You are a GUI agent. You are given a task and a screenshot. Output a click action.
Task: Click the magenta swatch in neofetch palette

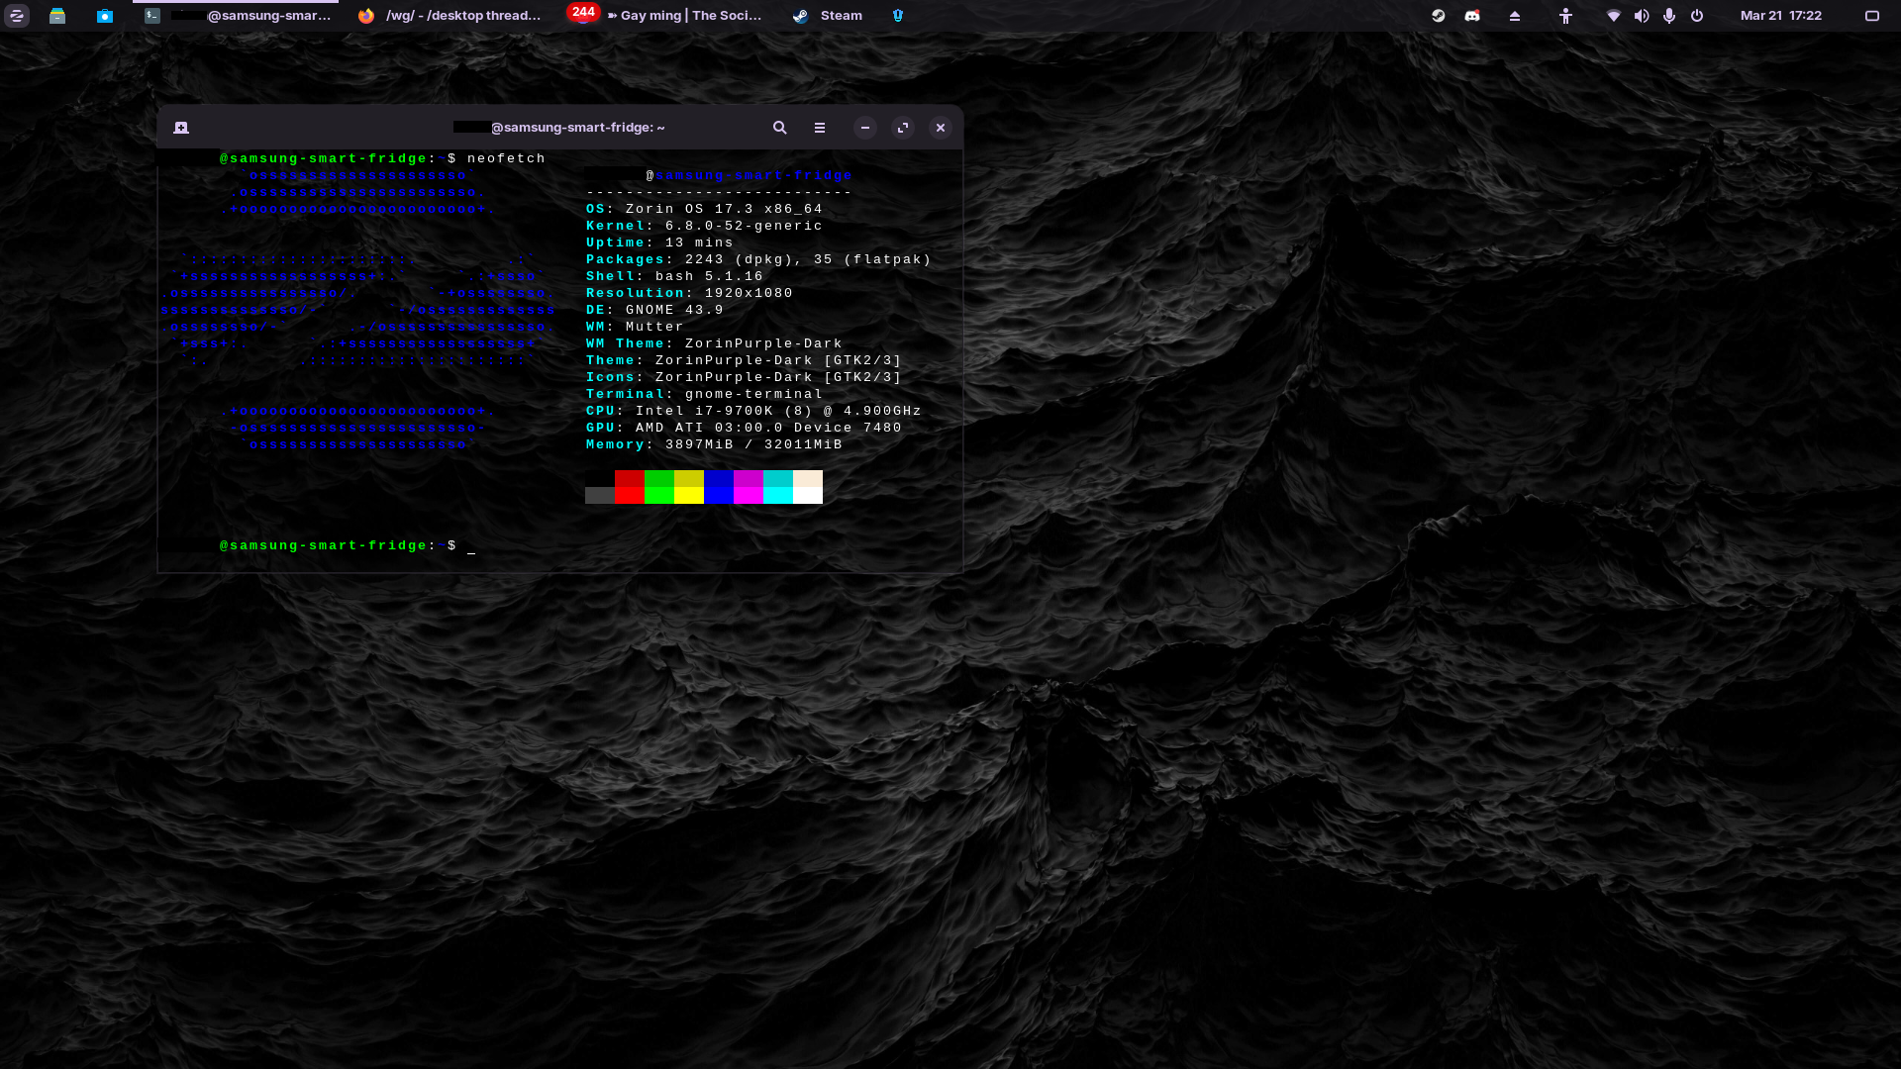coord(749,487)
